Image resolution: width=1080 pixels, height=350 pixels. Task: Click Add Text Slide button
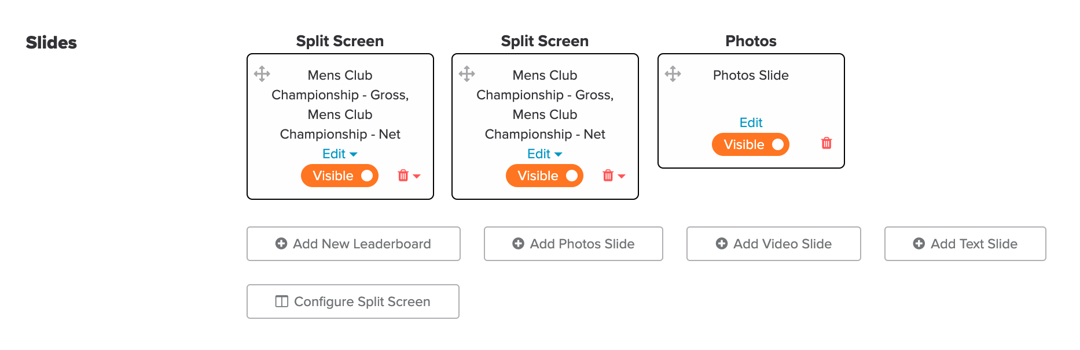965,244
